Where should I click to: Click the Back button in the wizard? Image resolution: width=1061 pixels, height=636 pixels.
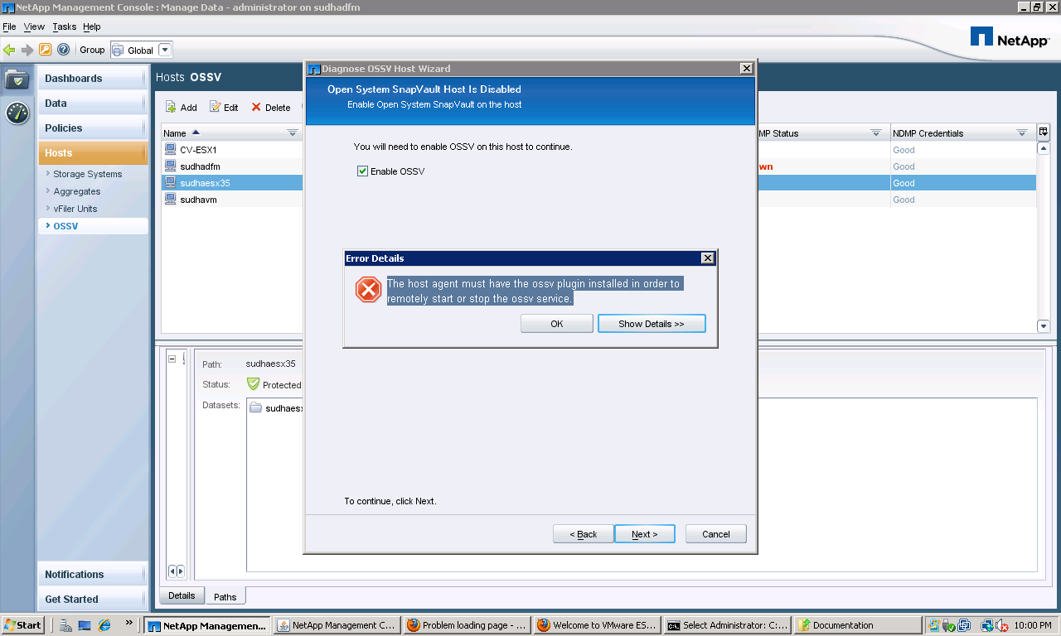(584, 534)
